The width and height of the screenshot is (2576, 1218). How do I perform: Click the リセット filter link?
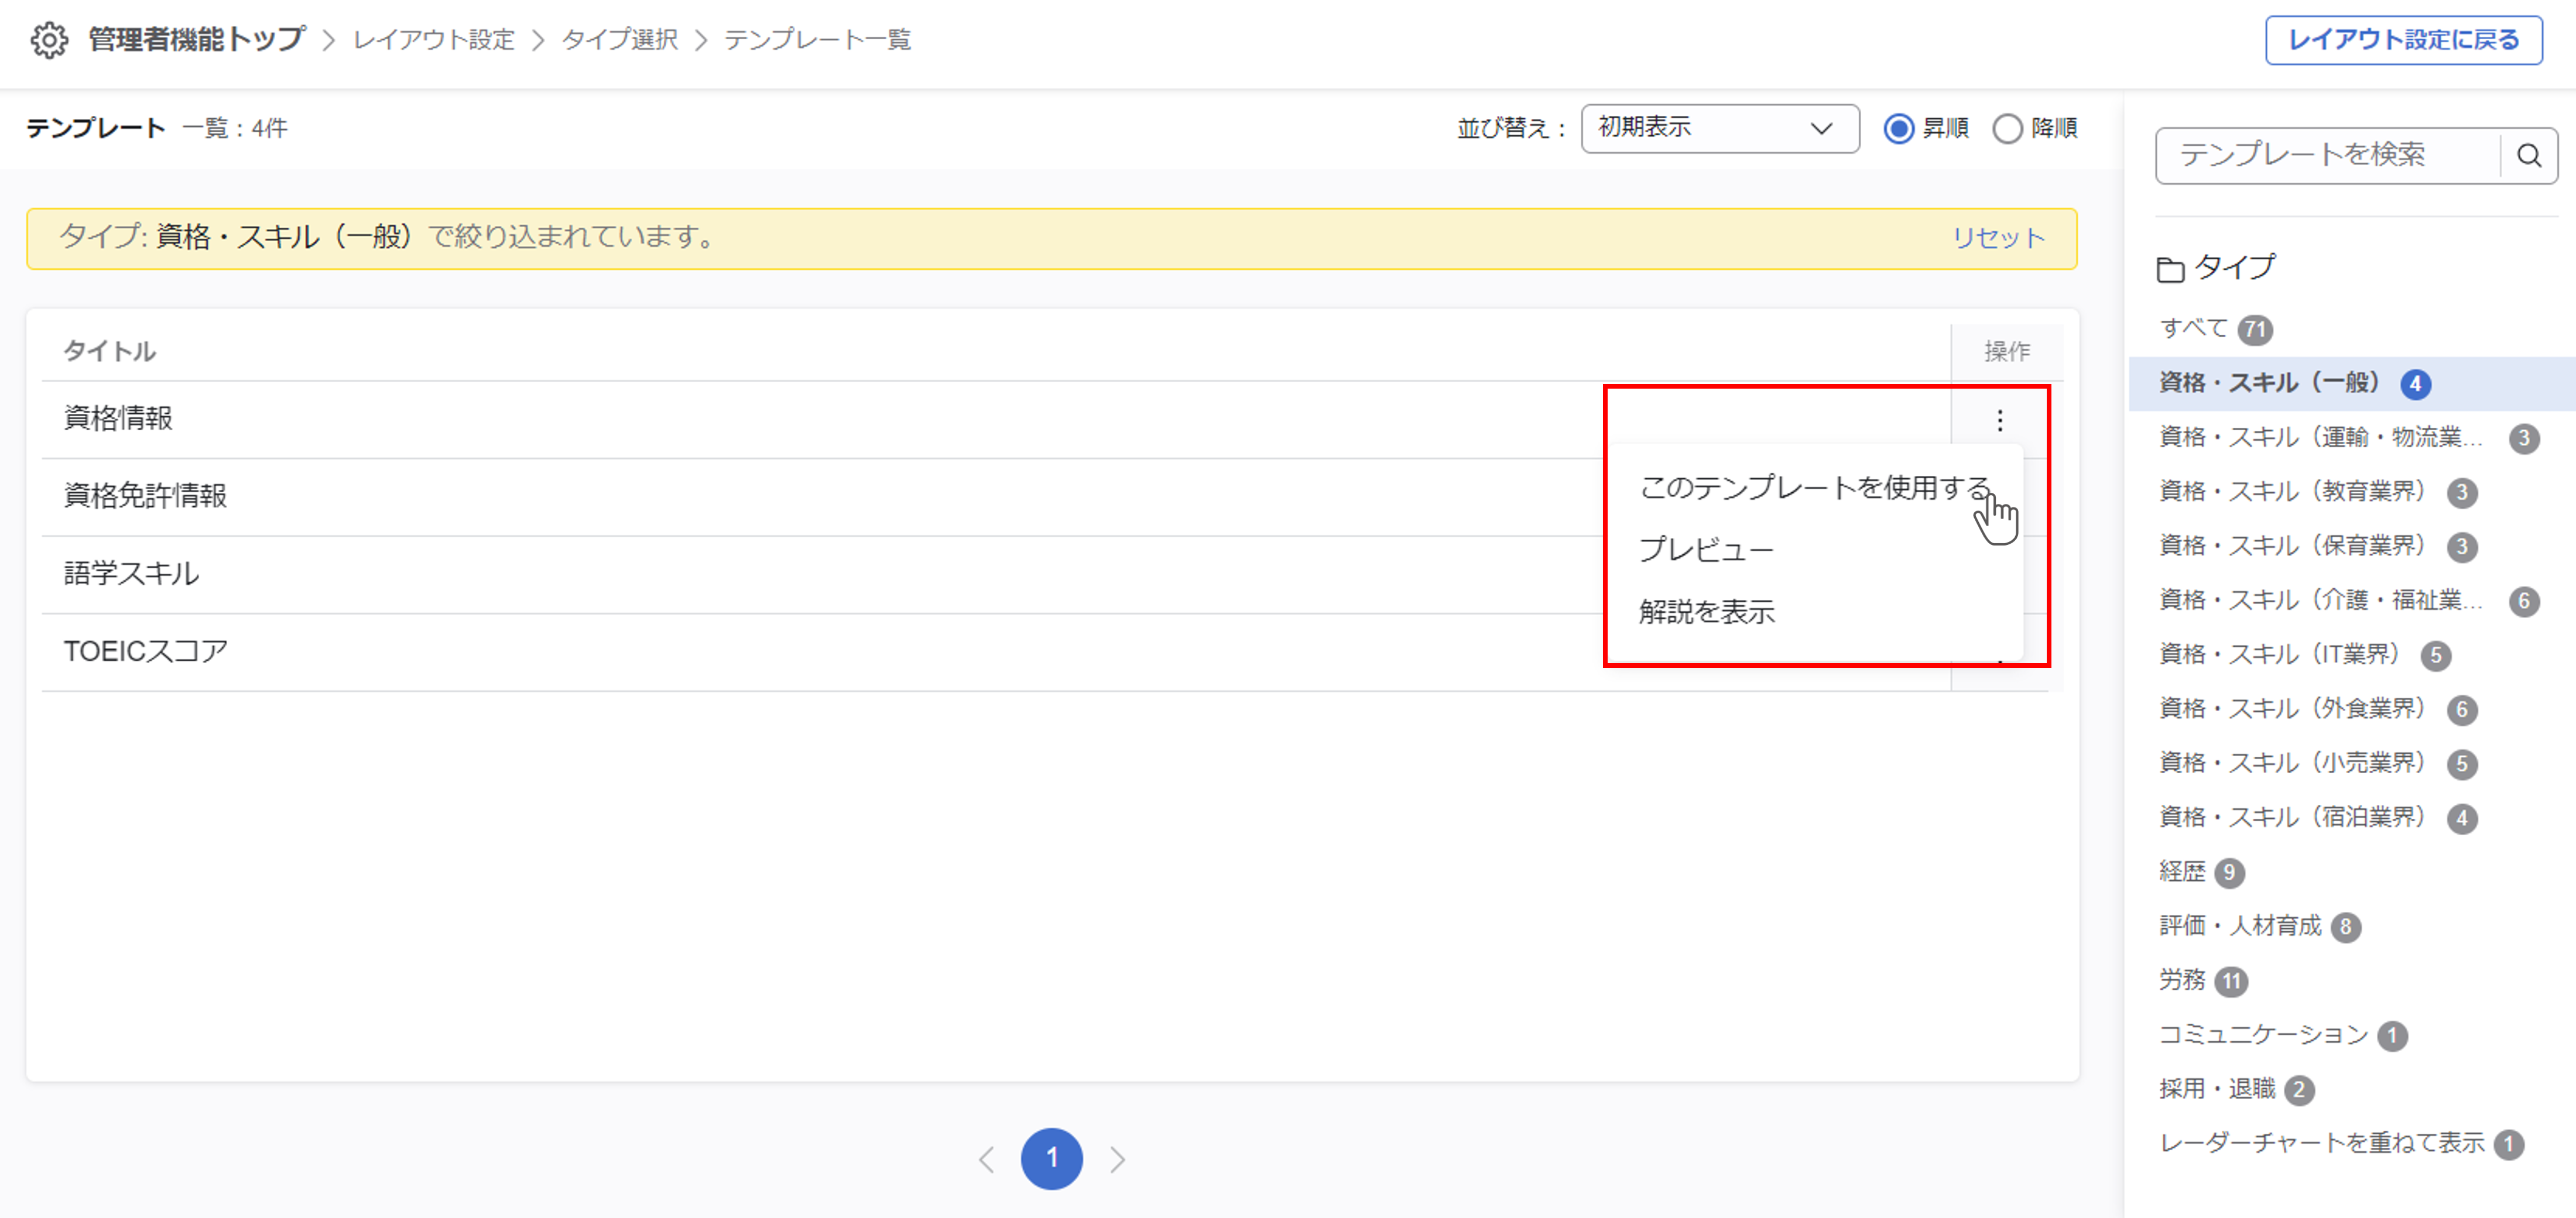pyautogui.click(x=1998, y=238)
